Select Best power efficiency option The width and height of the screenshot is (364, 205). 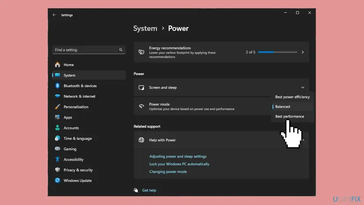click(x=292, y=97)
